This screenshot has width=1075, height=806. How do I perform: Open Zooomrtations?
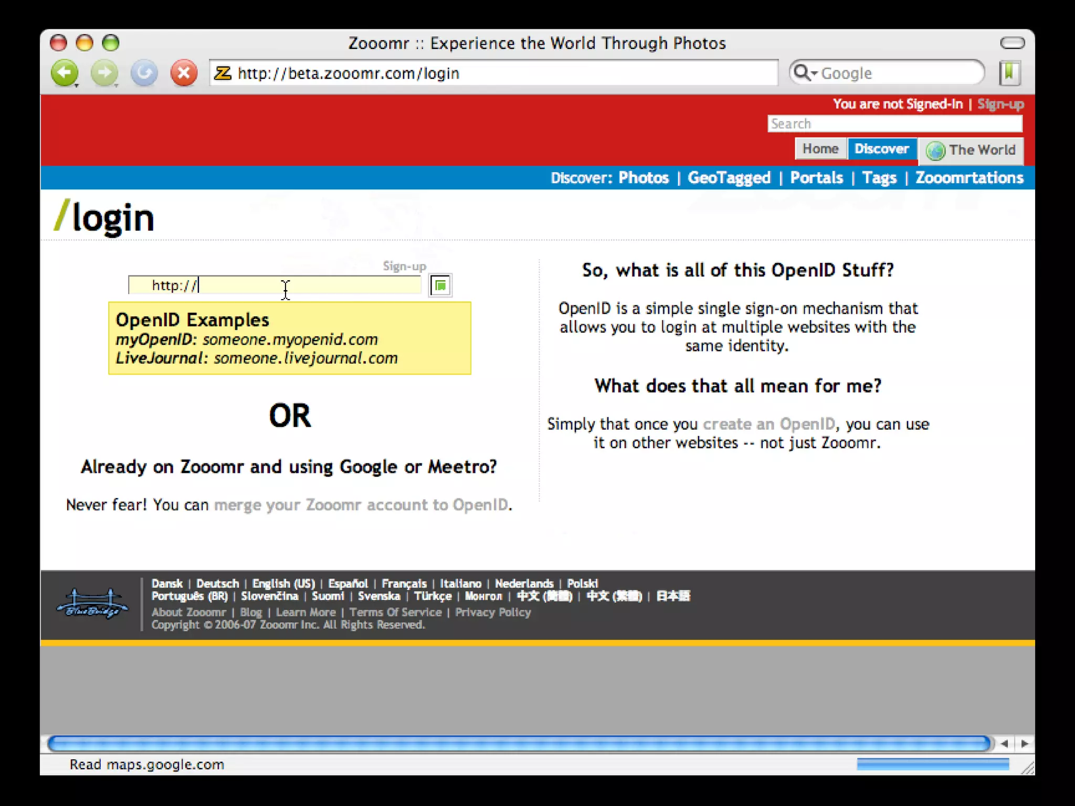pyautogui.click(x=969, y=178)
